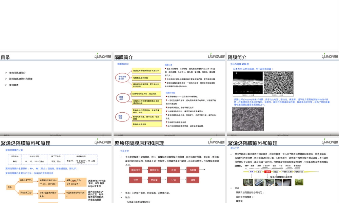Open the 目录 slide thumbnail
The image size is (339, 203).
point(56,94)
